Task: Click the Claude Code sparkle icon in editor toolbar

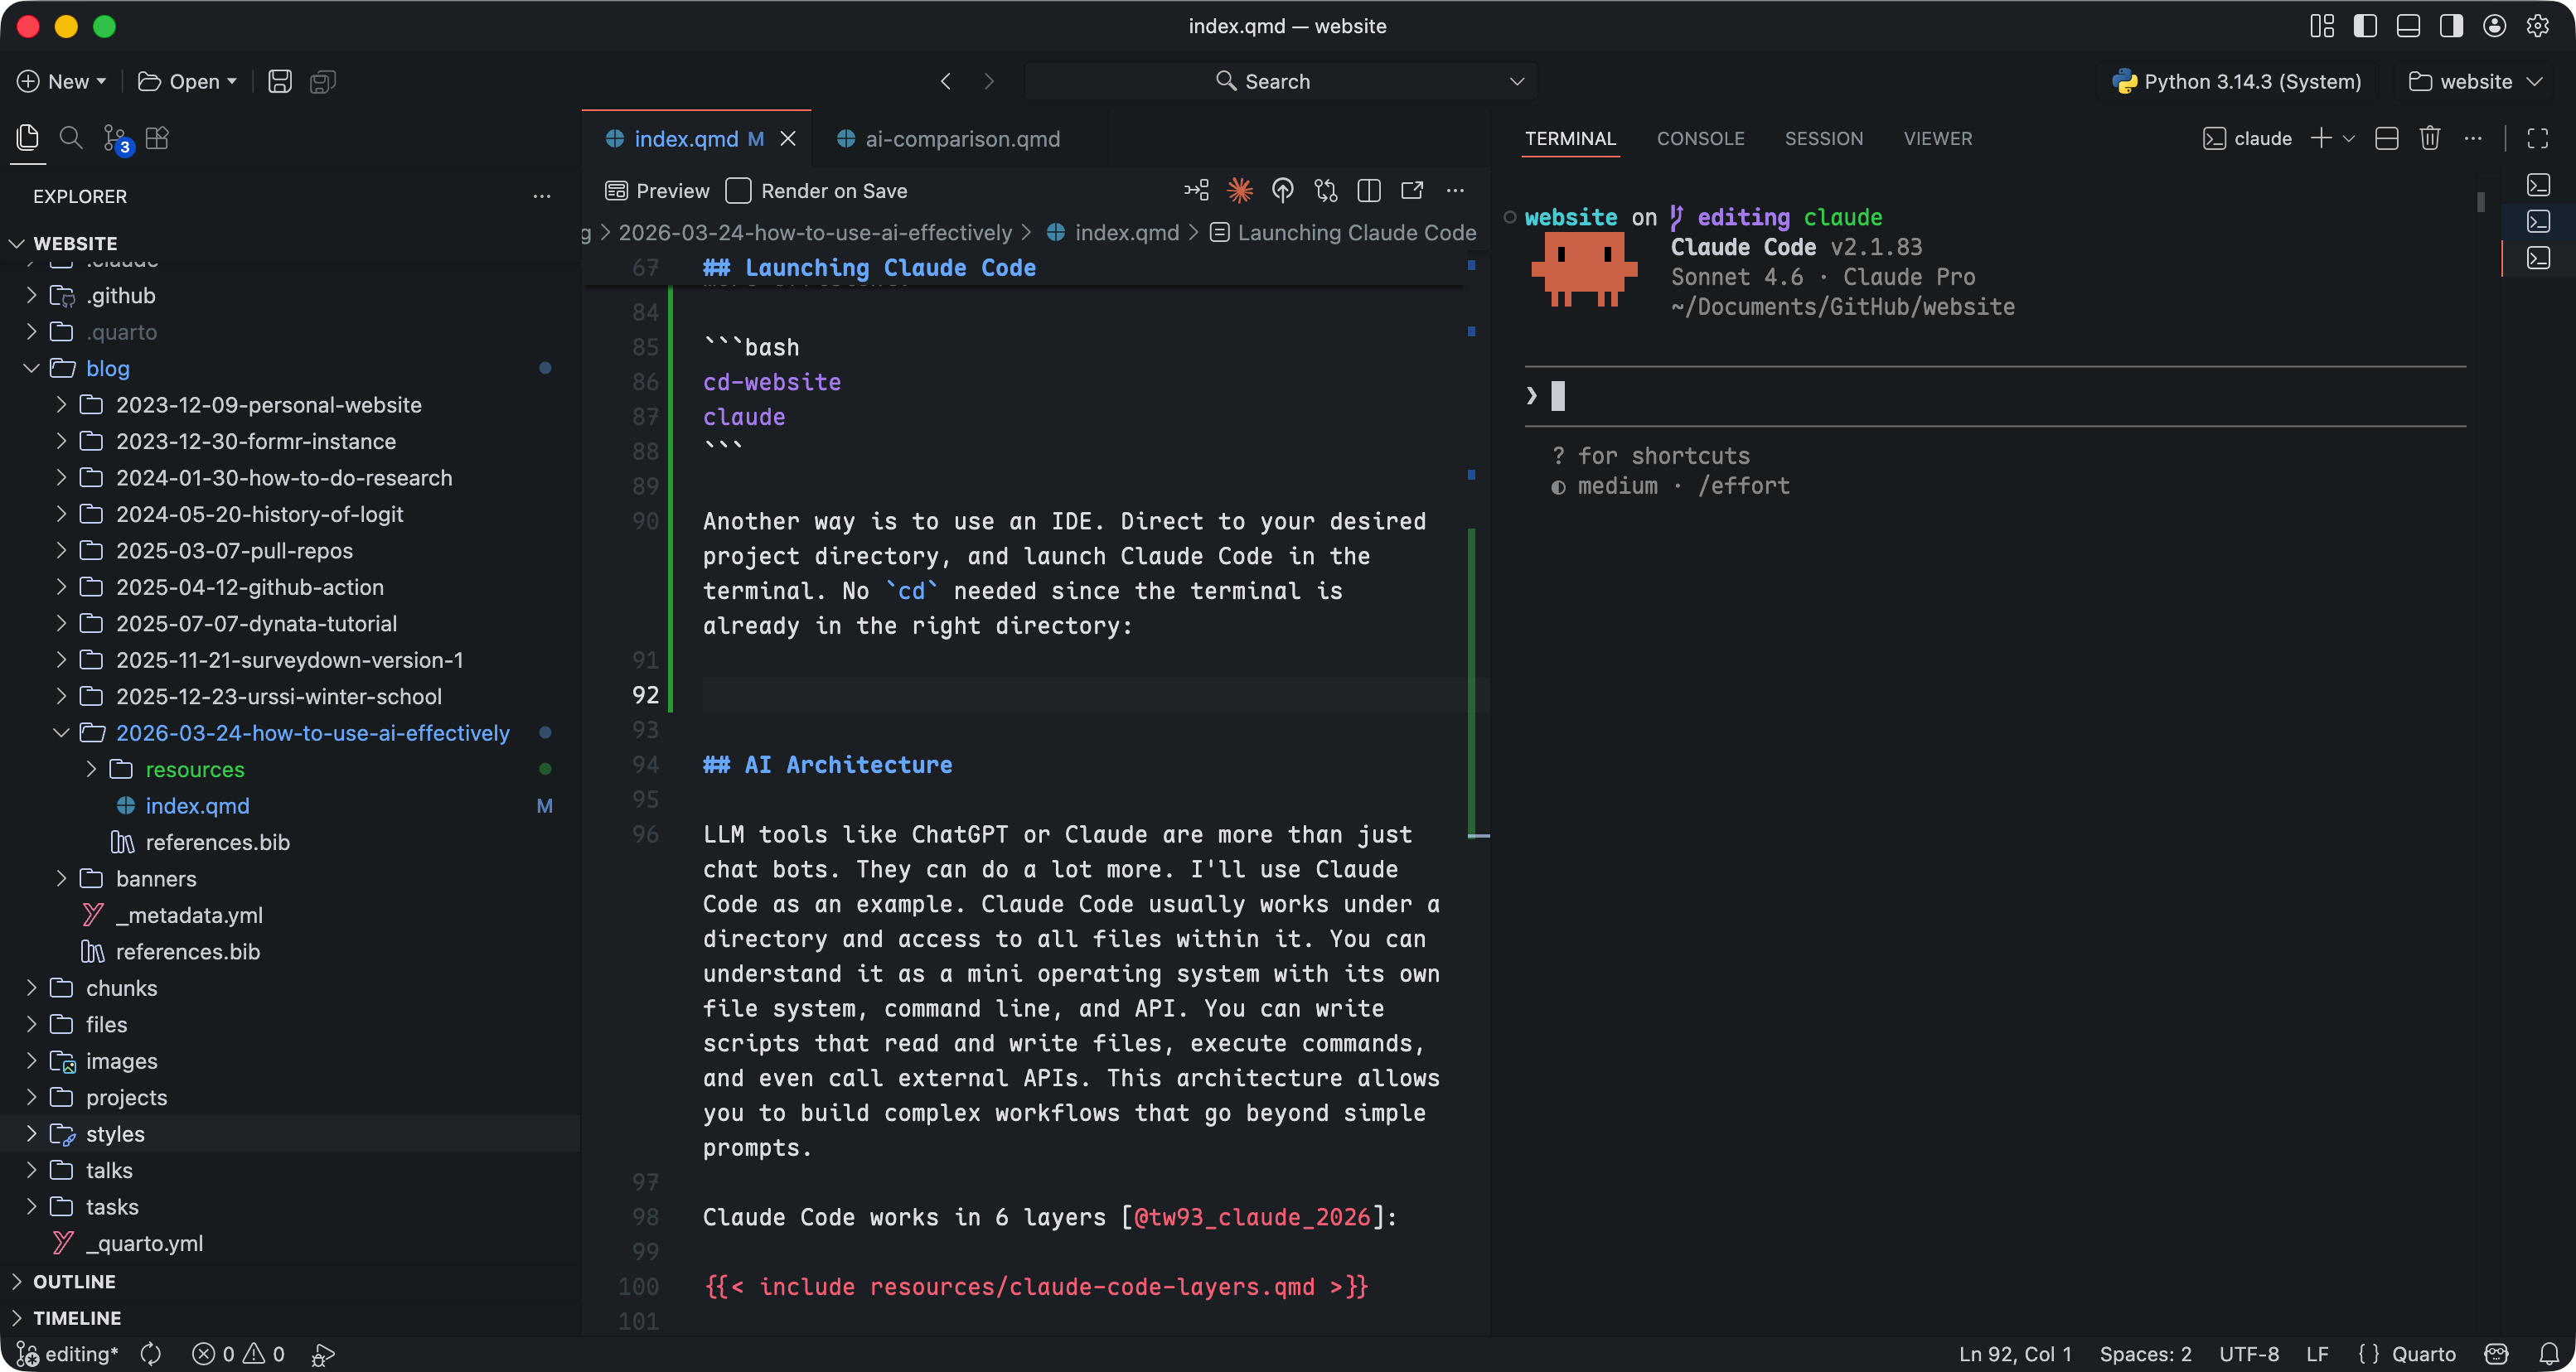Action: (1240, 191)
